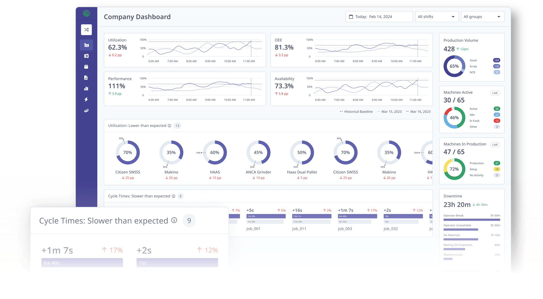This screenshot has width=543, height=299.
Task: Select the Performance 111% value
Action: coord(117,86)
